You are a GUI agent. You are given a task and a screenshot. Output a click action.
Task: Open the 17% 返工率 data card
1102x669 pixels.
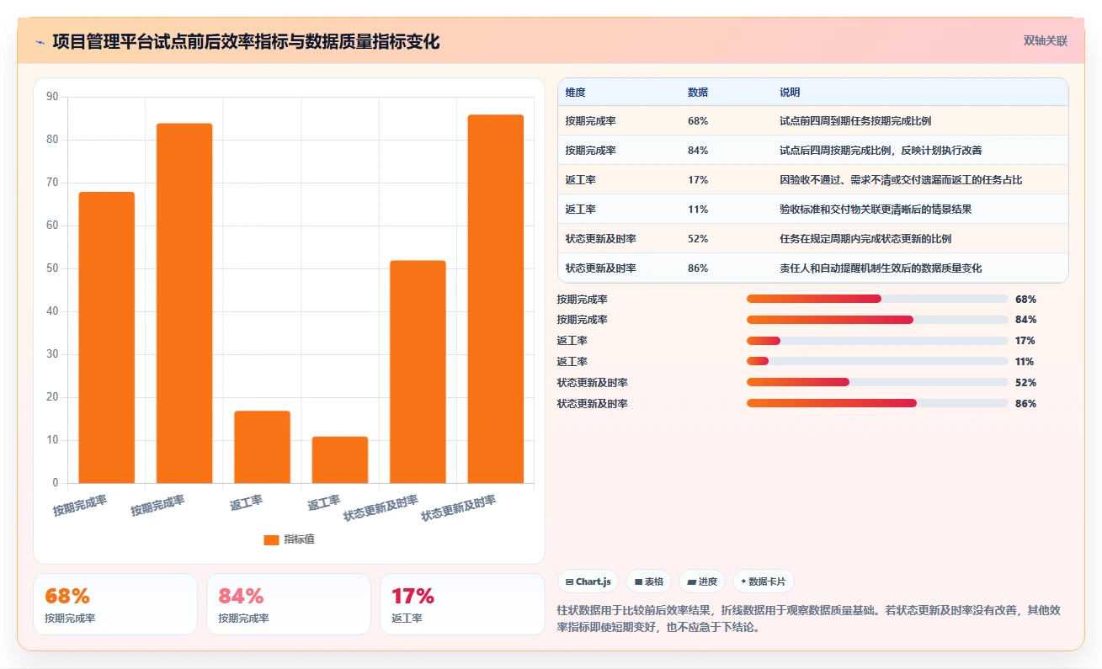[x=462, y=604]
